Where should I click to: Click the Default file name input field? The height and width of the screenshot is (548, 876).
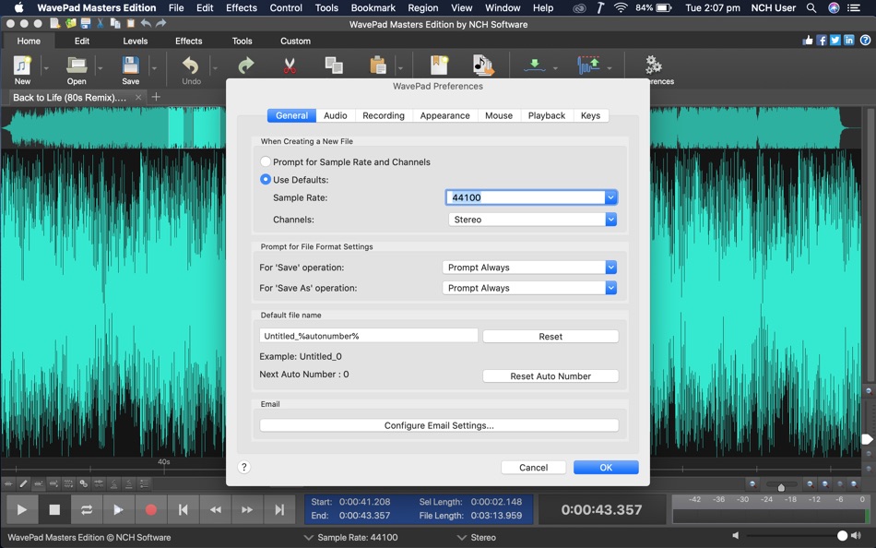[x=369, y=336]
